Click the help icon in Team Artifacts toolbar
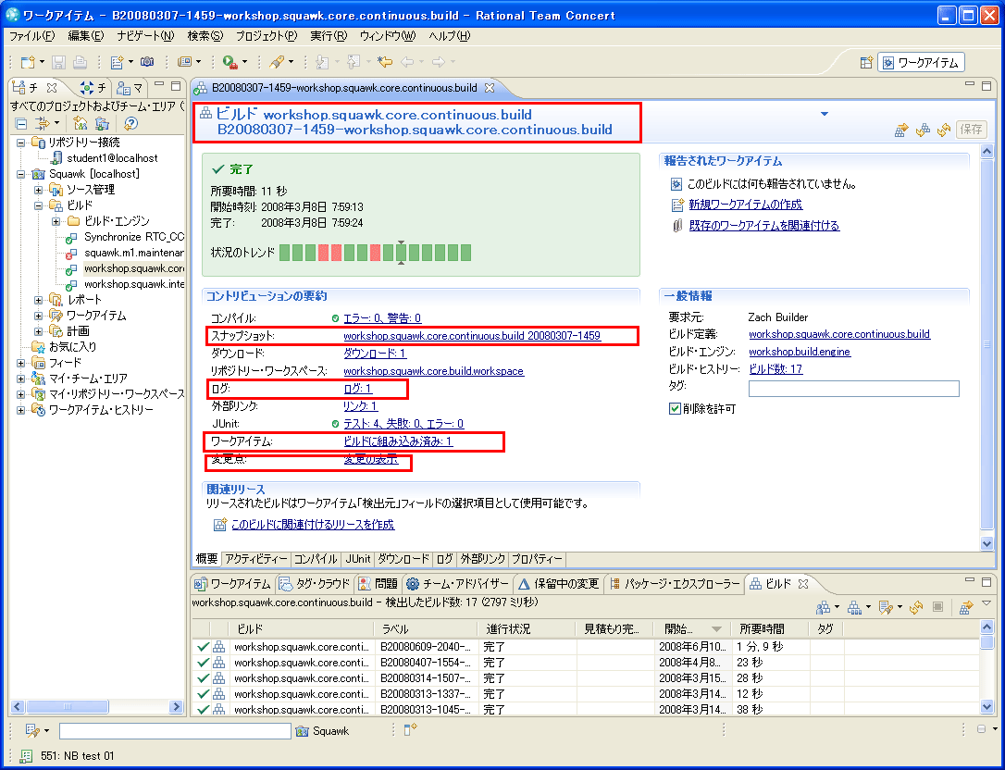The height and width of the screenshot is (770, 1005). [130, 124]
